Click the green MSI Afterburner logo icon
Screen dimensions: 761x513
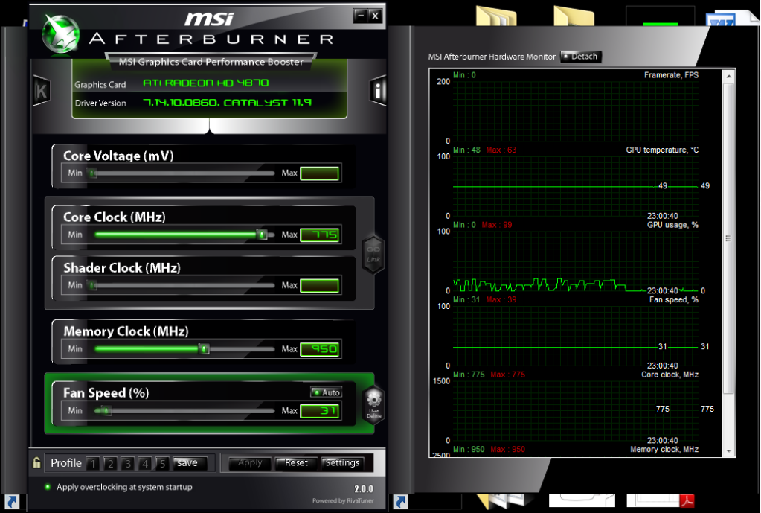[x=61, y=34]
